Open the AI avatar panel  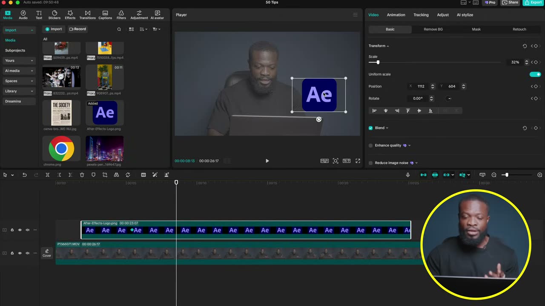(158, 15)
